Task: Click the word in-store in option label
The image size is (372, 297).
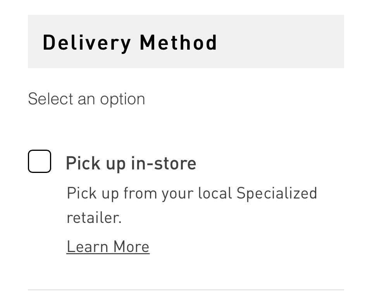Action: (x=164, y=163)
